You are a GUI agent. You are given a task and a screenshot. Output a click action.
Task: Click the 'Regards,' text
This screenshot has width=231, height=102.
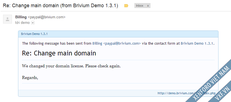(30, 78)
